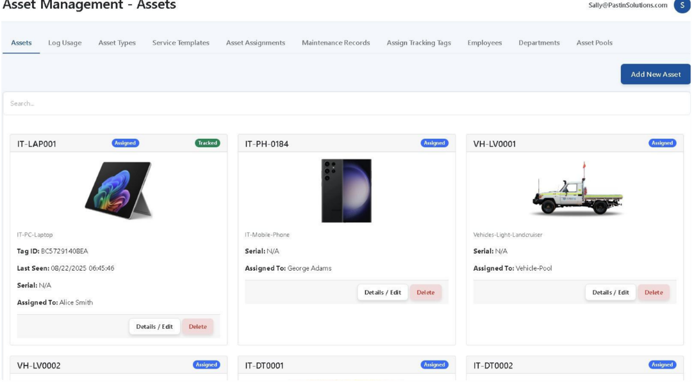Click the Assigned badge on VH-LV0001
Image resolution: width=692 pixels, height=382 pixels.
[662, 143]
